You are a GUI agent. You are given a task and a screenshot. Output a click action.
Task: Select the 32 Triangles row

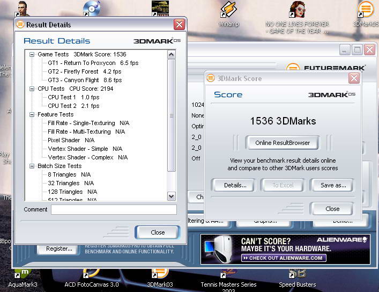(x=71, y=183)
